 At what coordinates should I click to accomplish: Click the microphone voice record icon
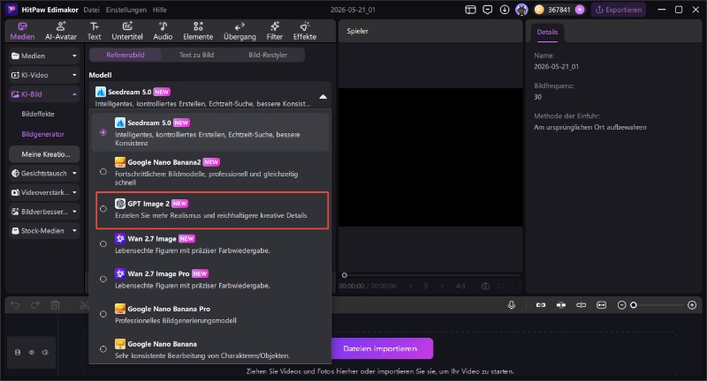click(x=512, y=305)
